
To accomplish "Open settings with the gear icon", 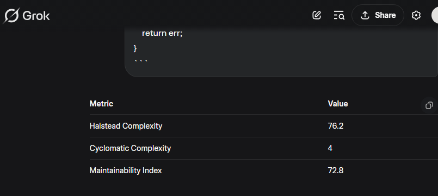I will [416, 15].
